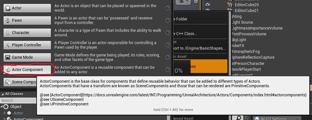The image size is (312, 120).
Task: Select LightmassImportanceVolume in the outliner
Action: (257, 28)
